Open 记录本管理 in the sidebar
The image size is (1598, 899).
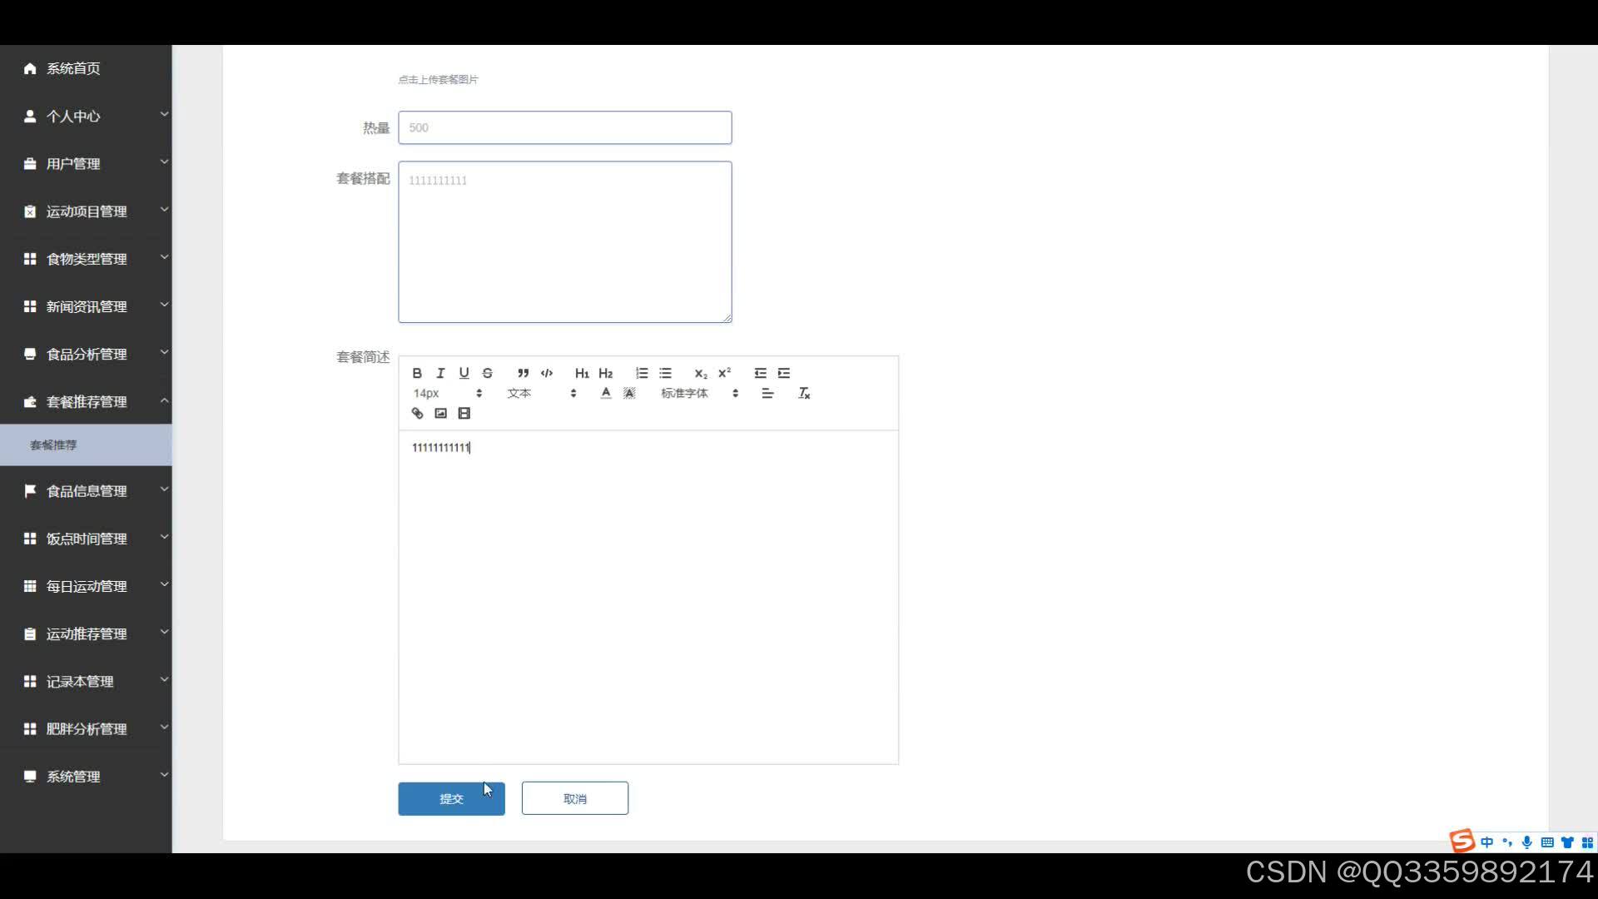tap(86, 681)
